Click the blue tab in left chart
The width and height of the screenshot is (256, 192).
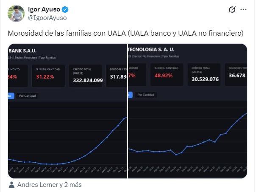pos(11,96)
